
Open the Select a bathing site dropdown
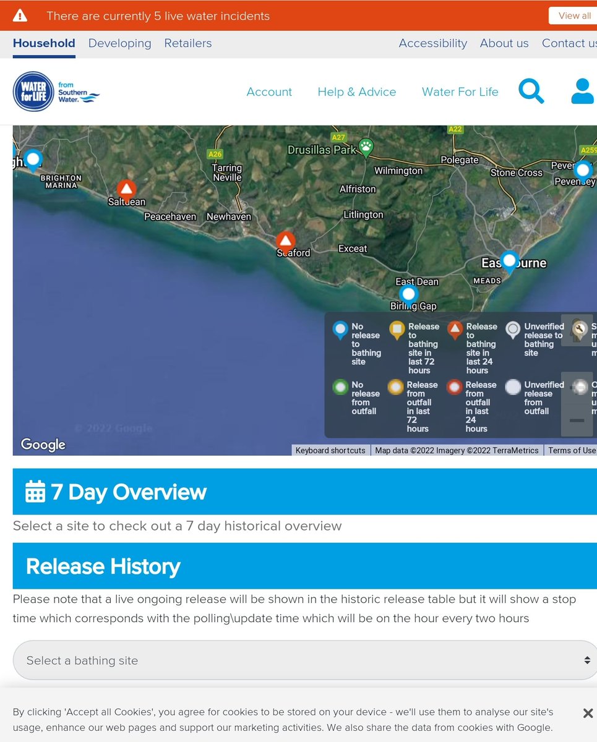[305, 660]
